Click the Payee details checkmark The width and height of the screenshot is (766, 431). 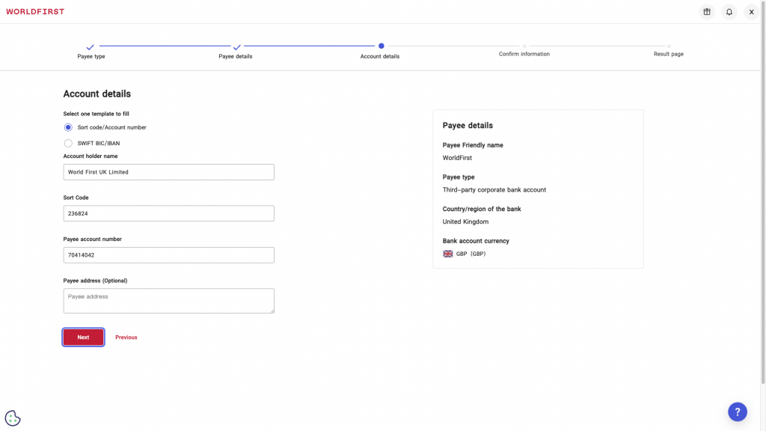(235, 46)
